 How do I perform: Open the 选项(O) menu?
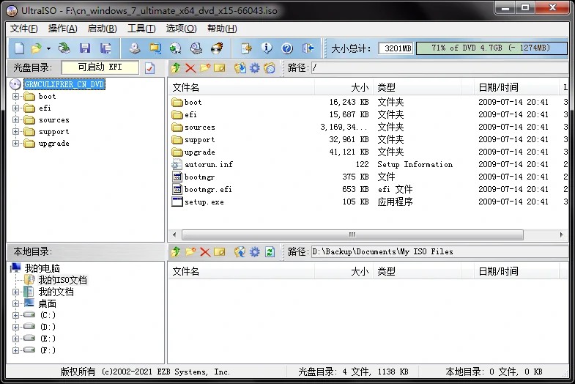point(181,29)
